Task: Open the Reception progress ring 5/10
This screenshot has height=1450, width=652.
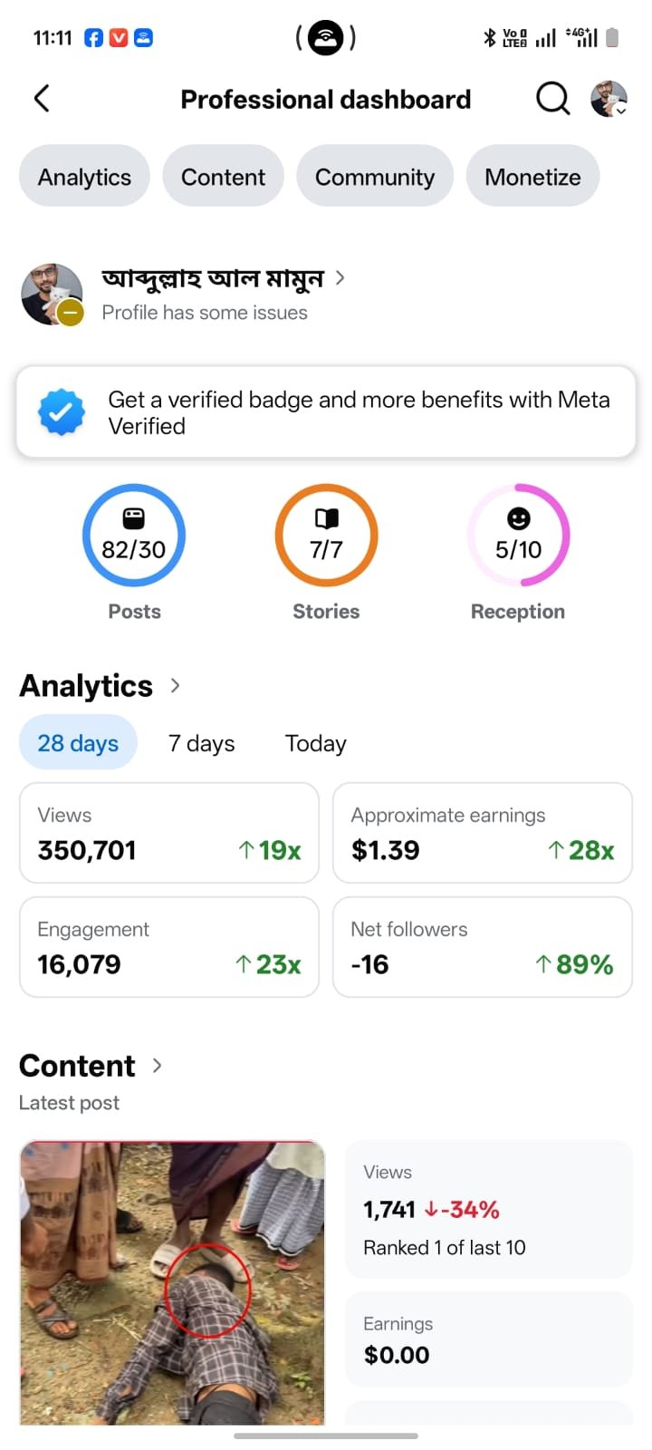Action: tap(518, 536)
